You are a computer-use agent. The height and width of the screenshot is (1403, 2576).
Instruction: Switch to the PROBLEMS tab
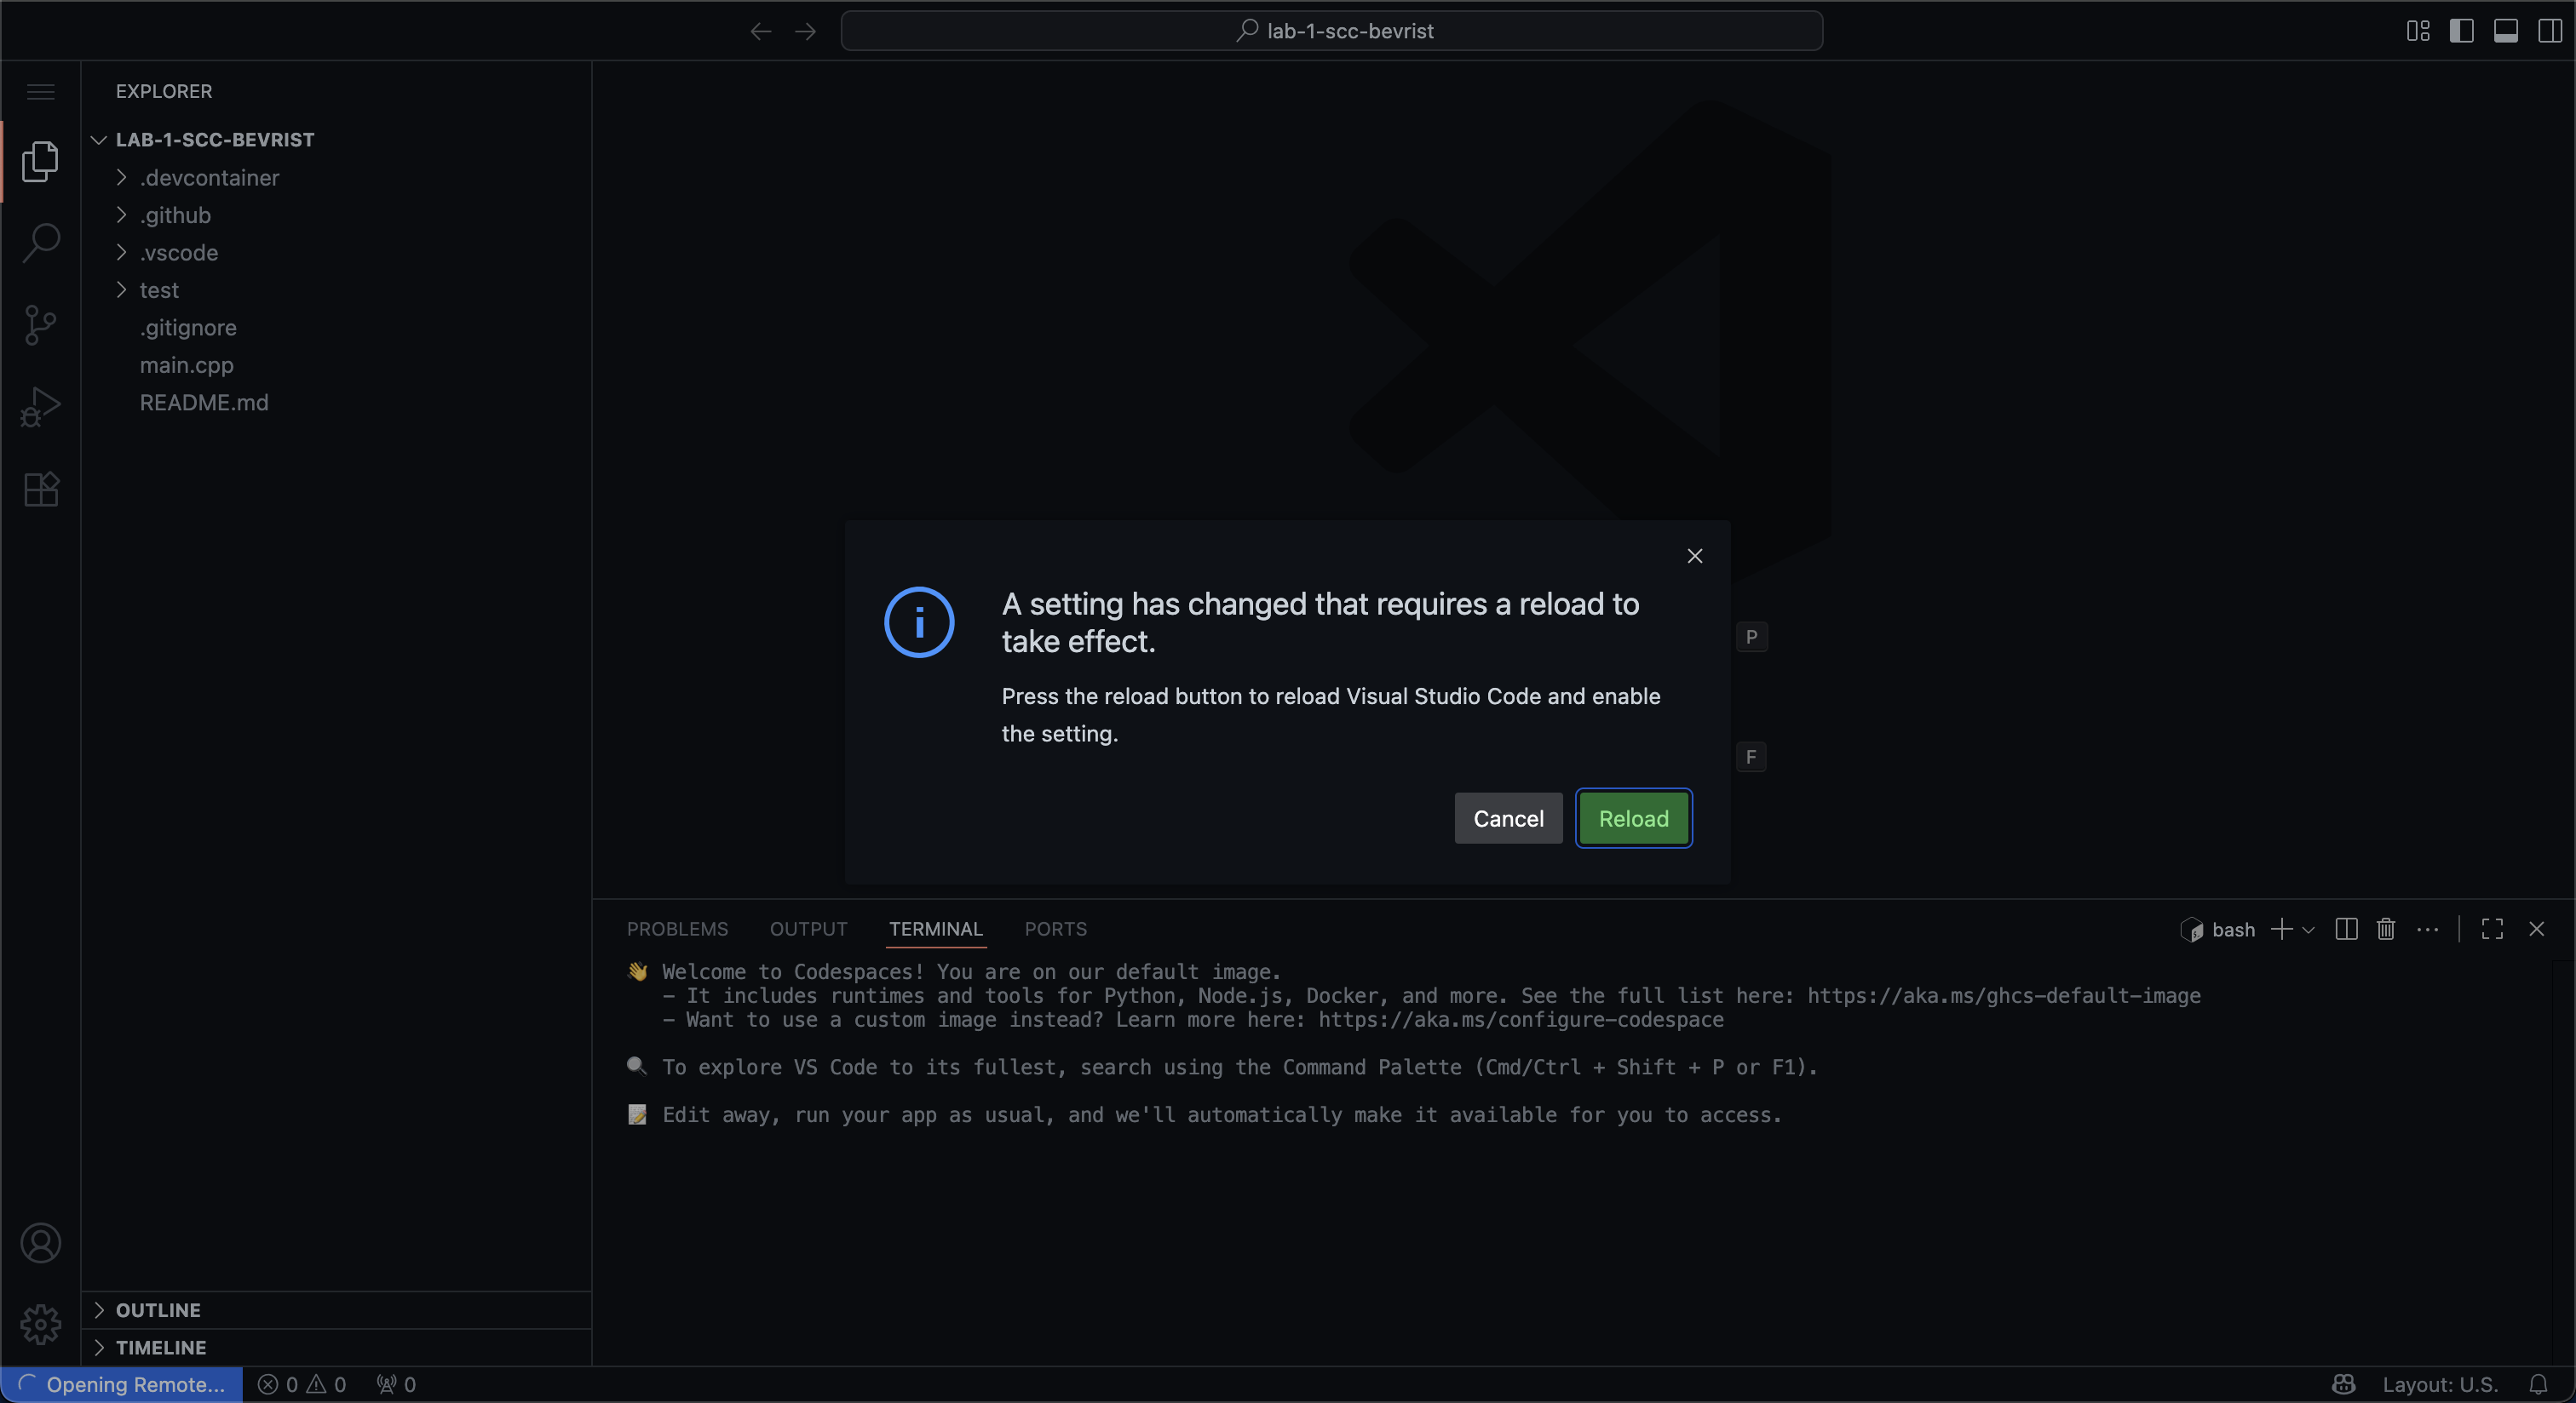(x=677, y=930)
